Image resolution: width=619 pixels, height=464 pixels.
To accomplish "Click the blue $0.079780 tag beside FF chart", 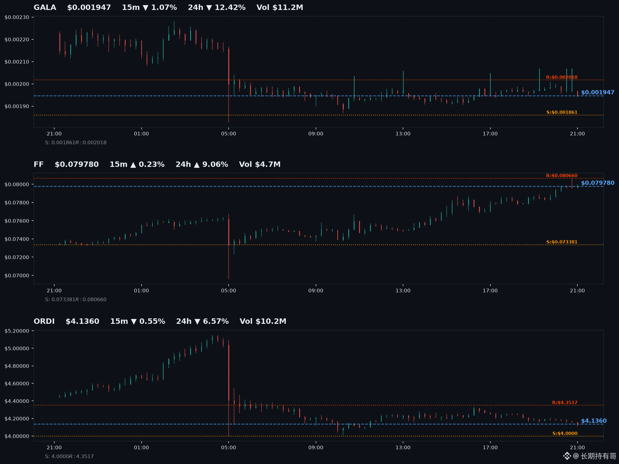I will coord(598,183).
